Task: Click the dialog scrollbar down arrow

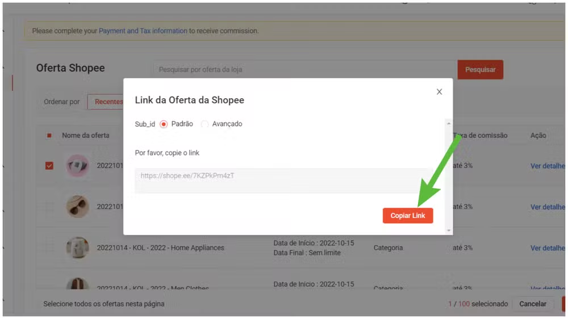Action: click(x=449, y=230)
